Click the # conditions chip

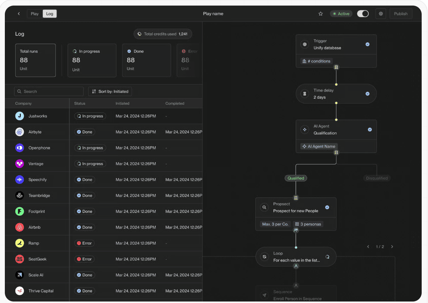coord(316,61)
